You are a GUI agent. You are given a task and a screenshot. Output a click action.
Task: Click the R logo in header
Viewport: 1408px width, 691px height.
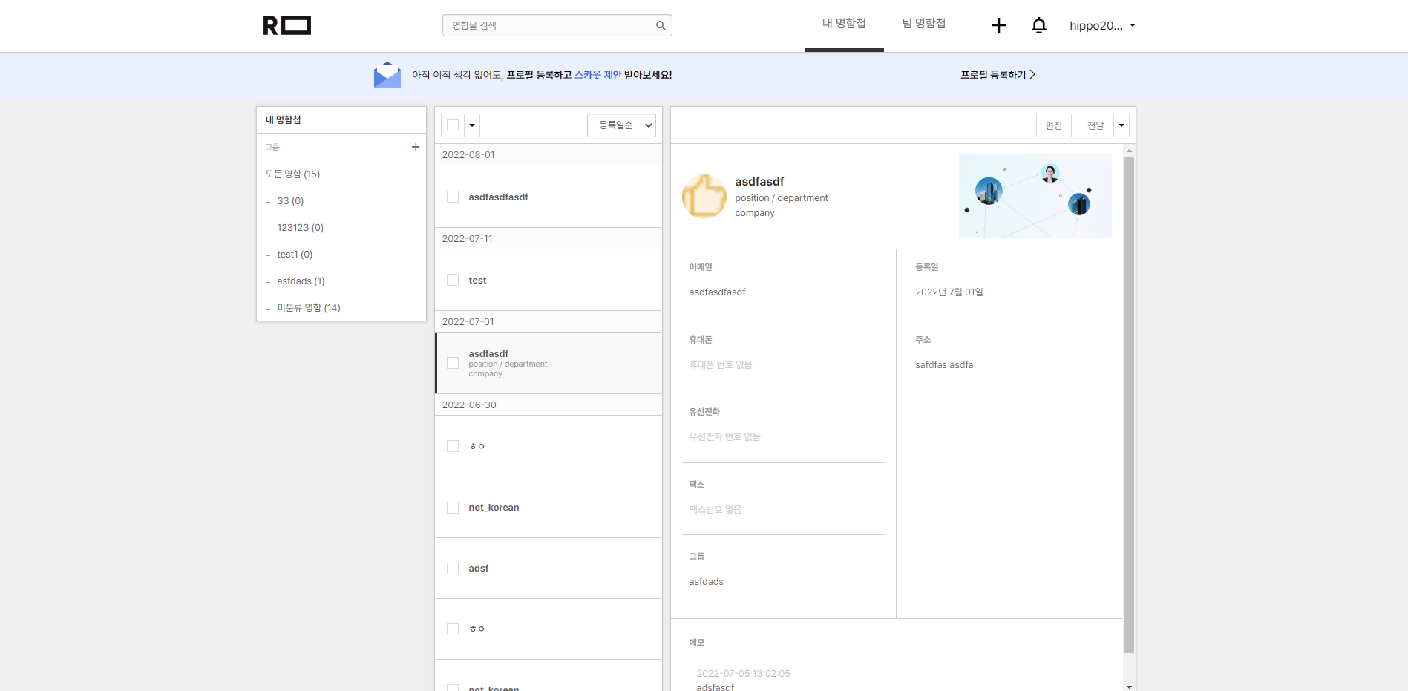[x=287, y=25]
